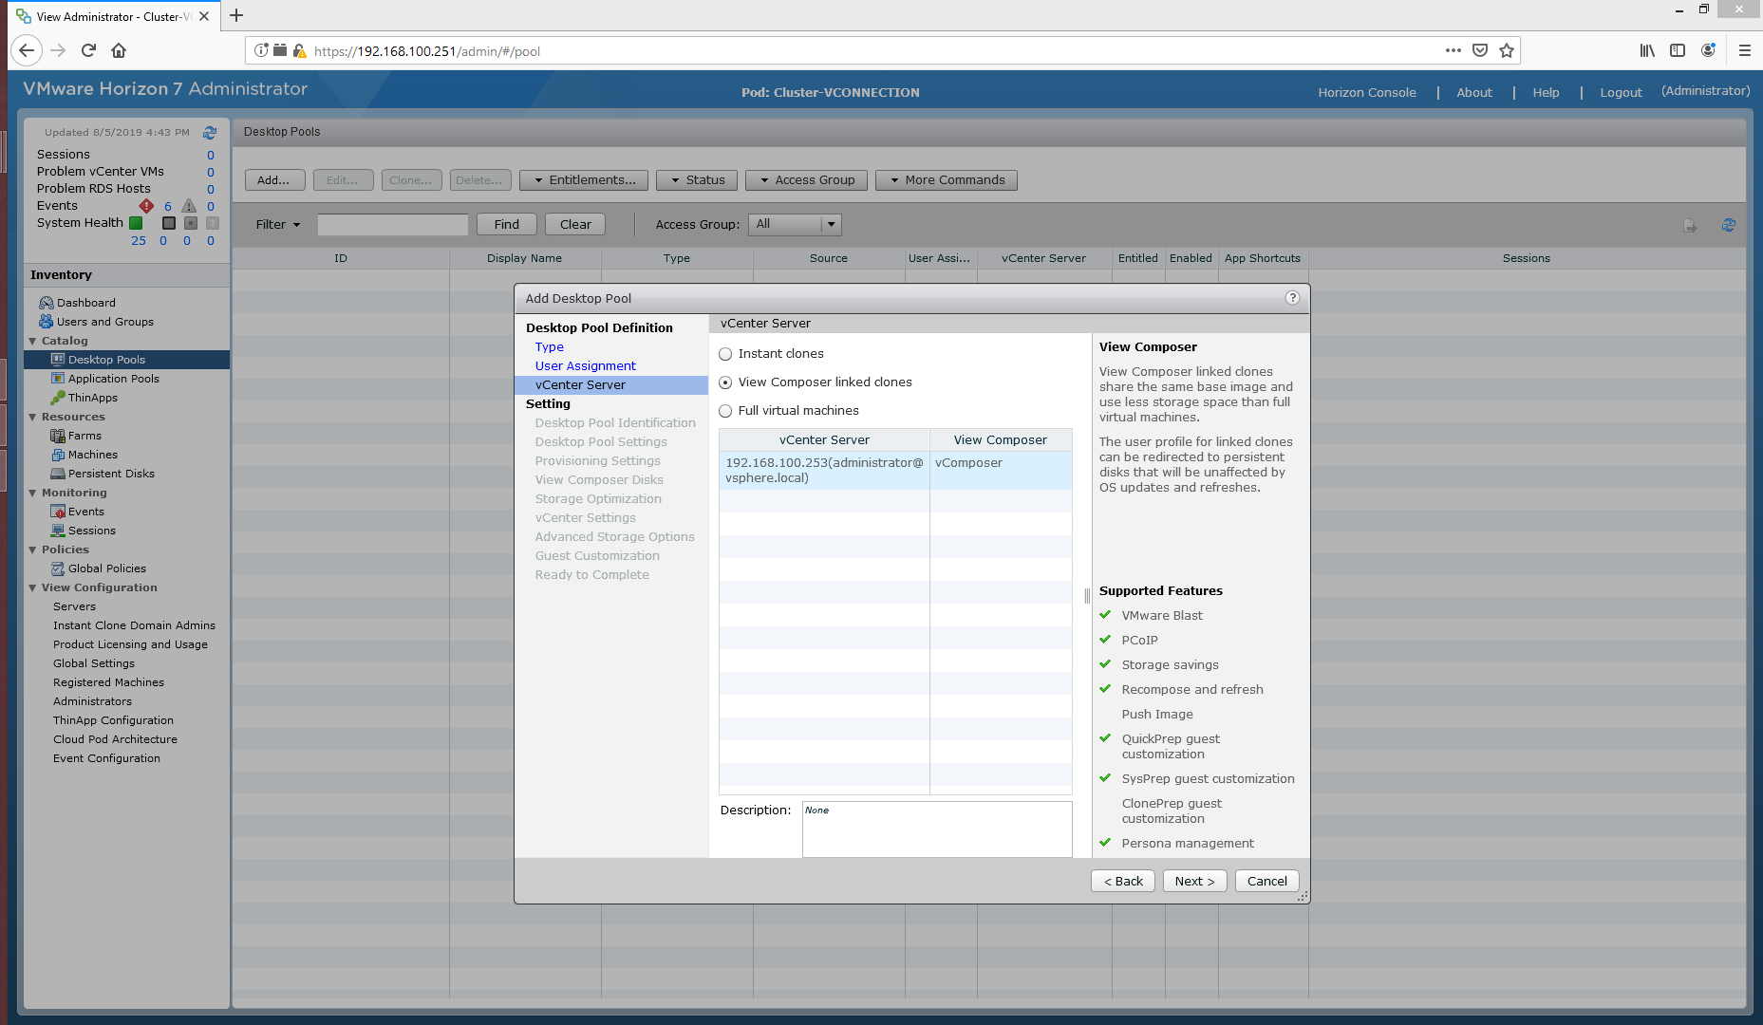Viewport: 1763px width, 1025px height.
Task: Click the Filter text input field
Action: [393, 225]
